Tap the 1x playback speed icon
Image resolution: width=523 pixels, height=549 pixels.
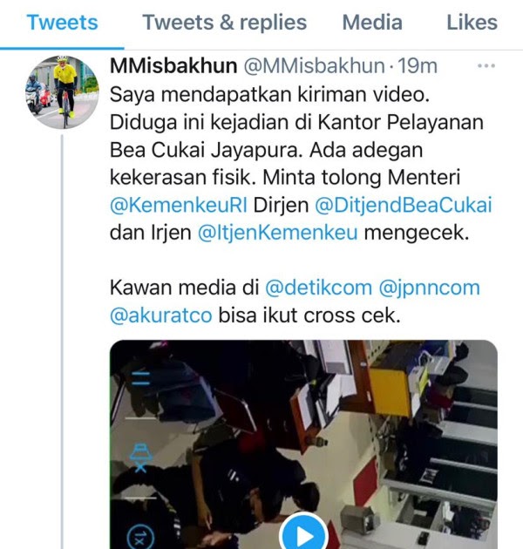click(x=140, y=538)
